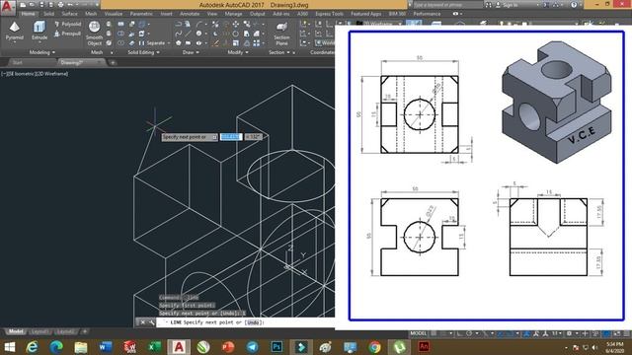This screenshot has height=355, width=632.
Task: Open the Parametric ribbon tab
Action: [141, 14]
